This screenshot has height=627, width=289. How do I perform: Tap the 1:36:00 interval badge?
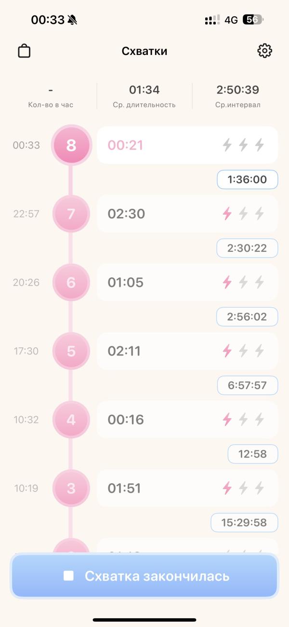point(247,179)
